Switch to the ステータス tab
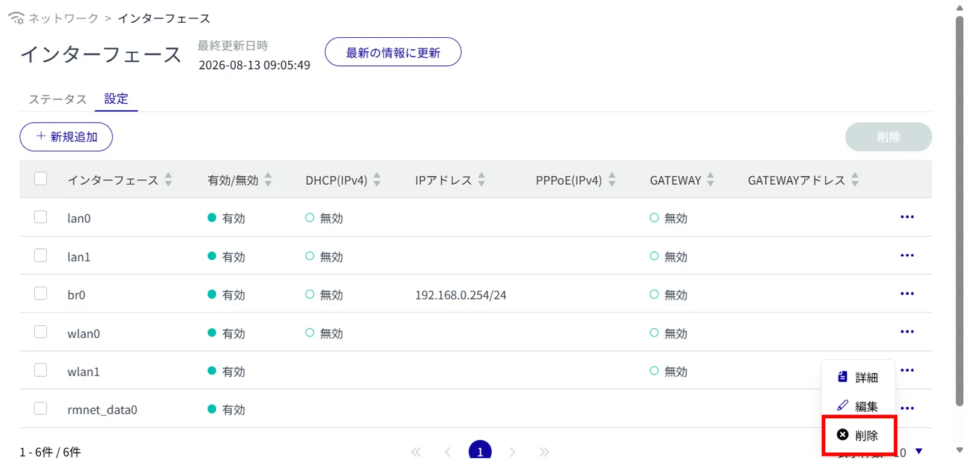 (58, 99)
